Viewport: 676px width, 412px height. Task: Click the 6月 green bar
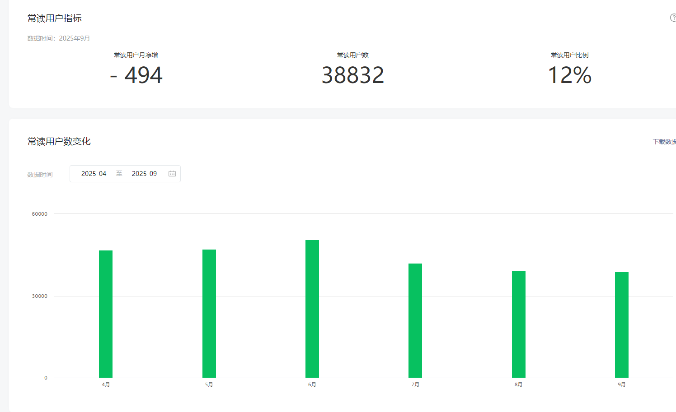click(312, 309)
